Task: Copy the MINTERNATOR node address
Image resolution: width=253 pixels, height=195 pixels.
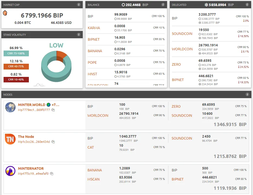Action: (x=52, y=174)
